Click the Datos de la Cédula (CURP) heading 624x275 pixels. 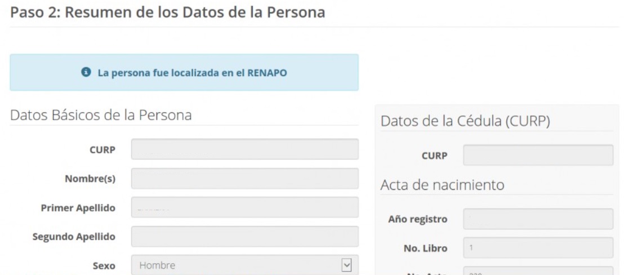465,121
